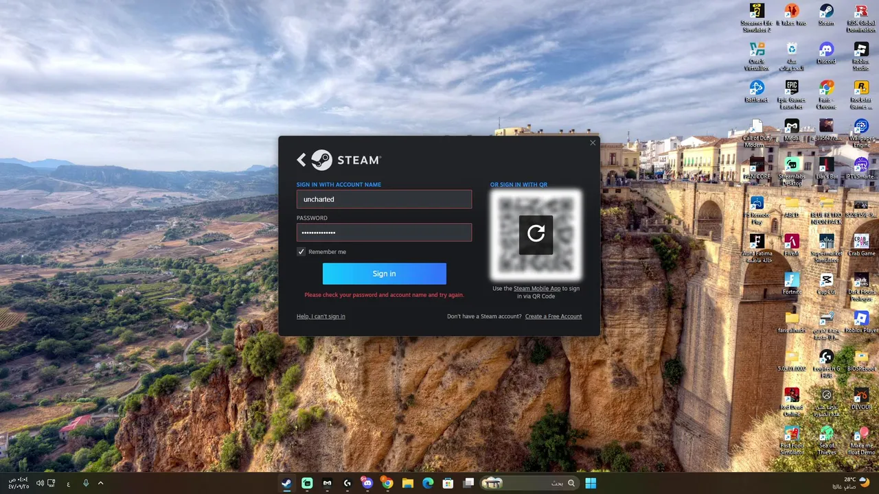Close the Steam sign-in dialog
The image size is (879, 494).
point(593,143)
